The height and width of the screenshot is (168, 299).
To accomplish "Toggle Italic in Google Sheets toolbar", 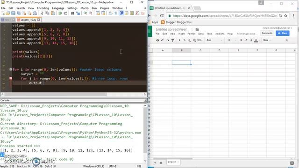I will 246,40.
